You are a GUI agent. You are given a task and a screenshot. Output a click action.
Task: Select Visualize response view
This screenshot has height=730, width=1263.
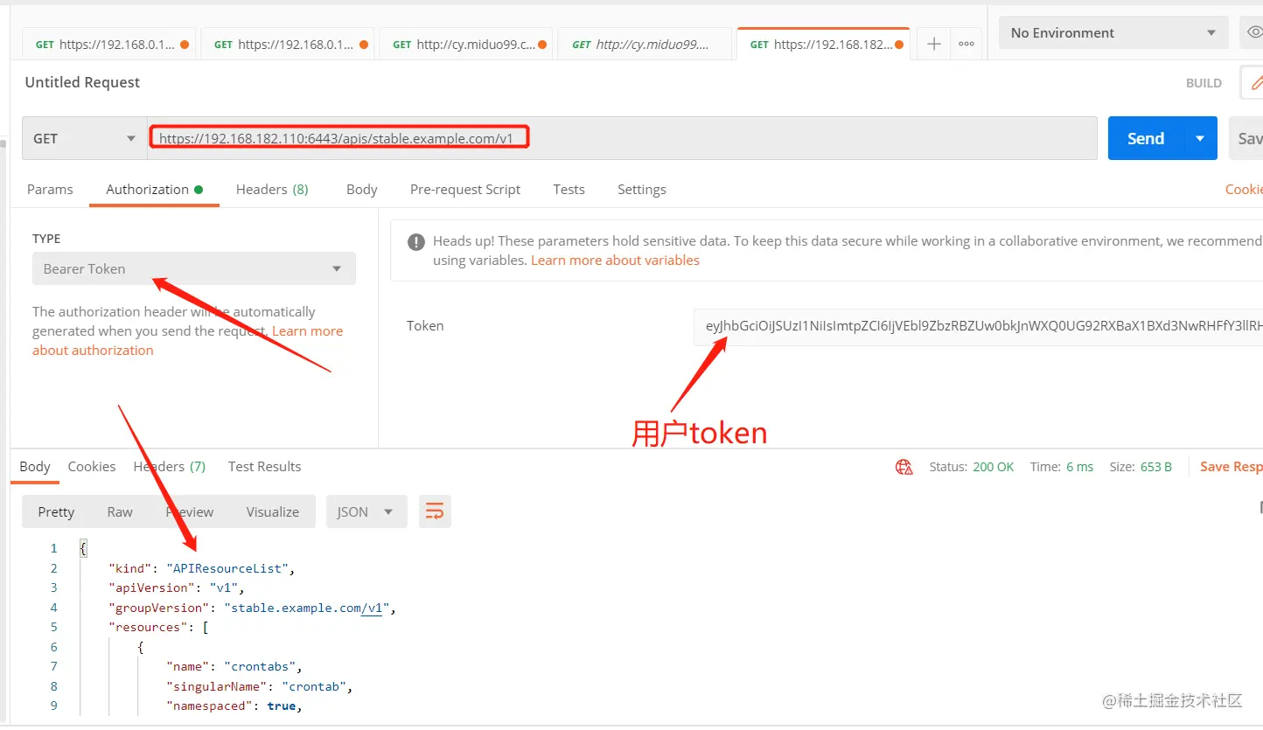click(272, 511)
